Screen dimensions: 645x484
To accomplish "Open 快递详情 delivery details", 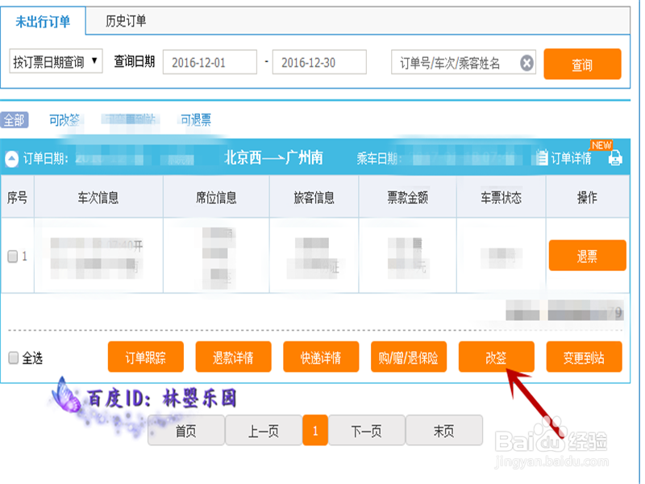I will point(320,357).
